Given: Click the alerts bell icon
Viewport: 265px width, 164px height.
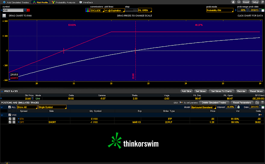Looking at the screenshot, I should pos(233,2).
